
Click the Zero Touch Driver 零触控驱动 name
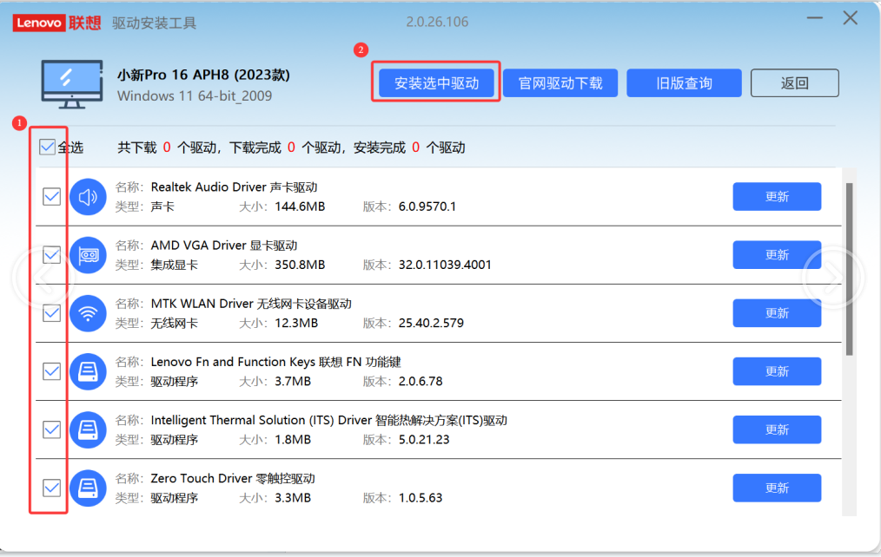[x=233, y=479]
